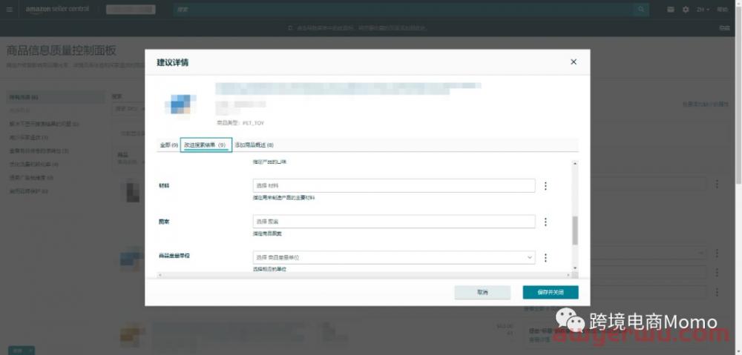
Task: Open the ZH language selector dropdown
Action: click(702, 10)
